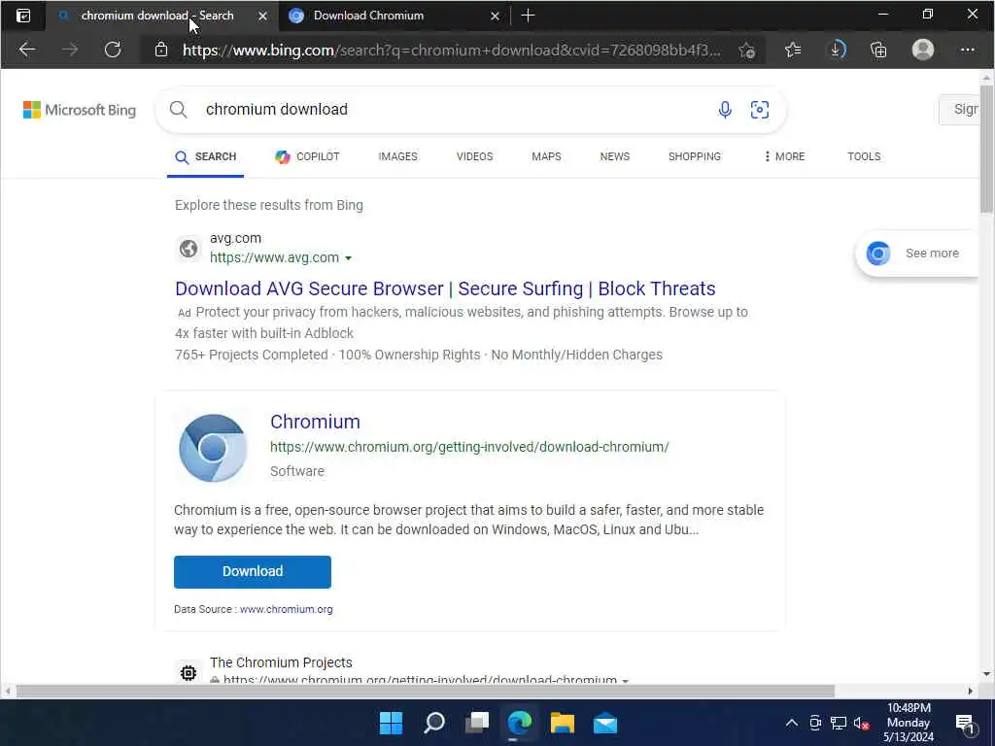Open the MAPS tab
The image size is (995, 746).
click(x=546, y=156)
